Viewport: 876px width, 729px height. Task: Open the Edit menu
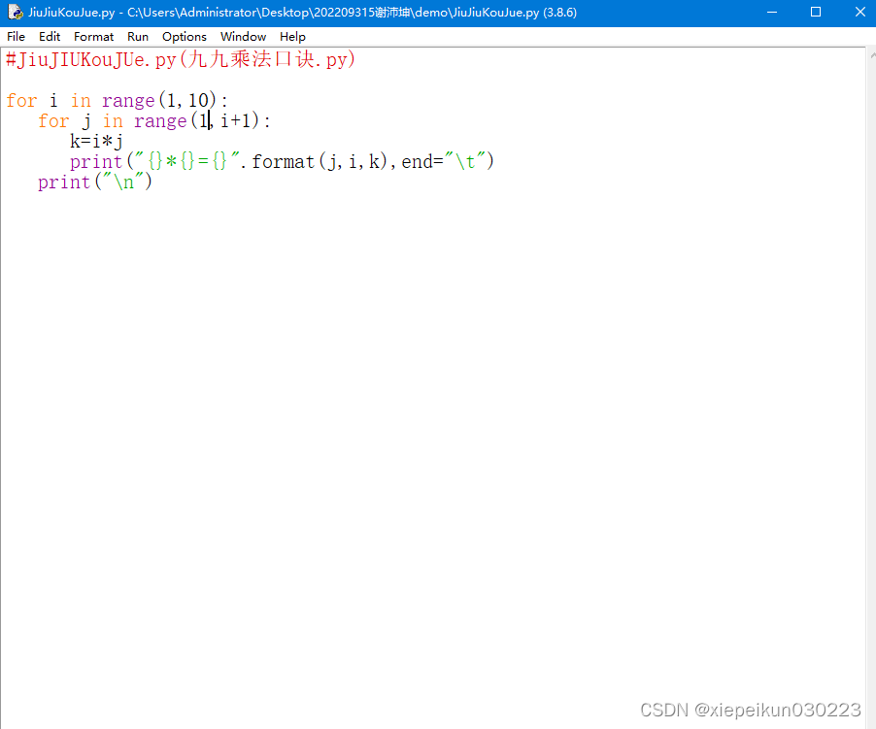click(50, 37)
